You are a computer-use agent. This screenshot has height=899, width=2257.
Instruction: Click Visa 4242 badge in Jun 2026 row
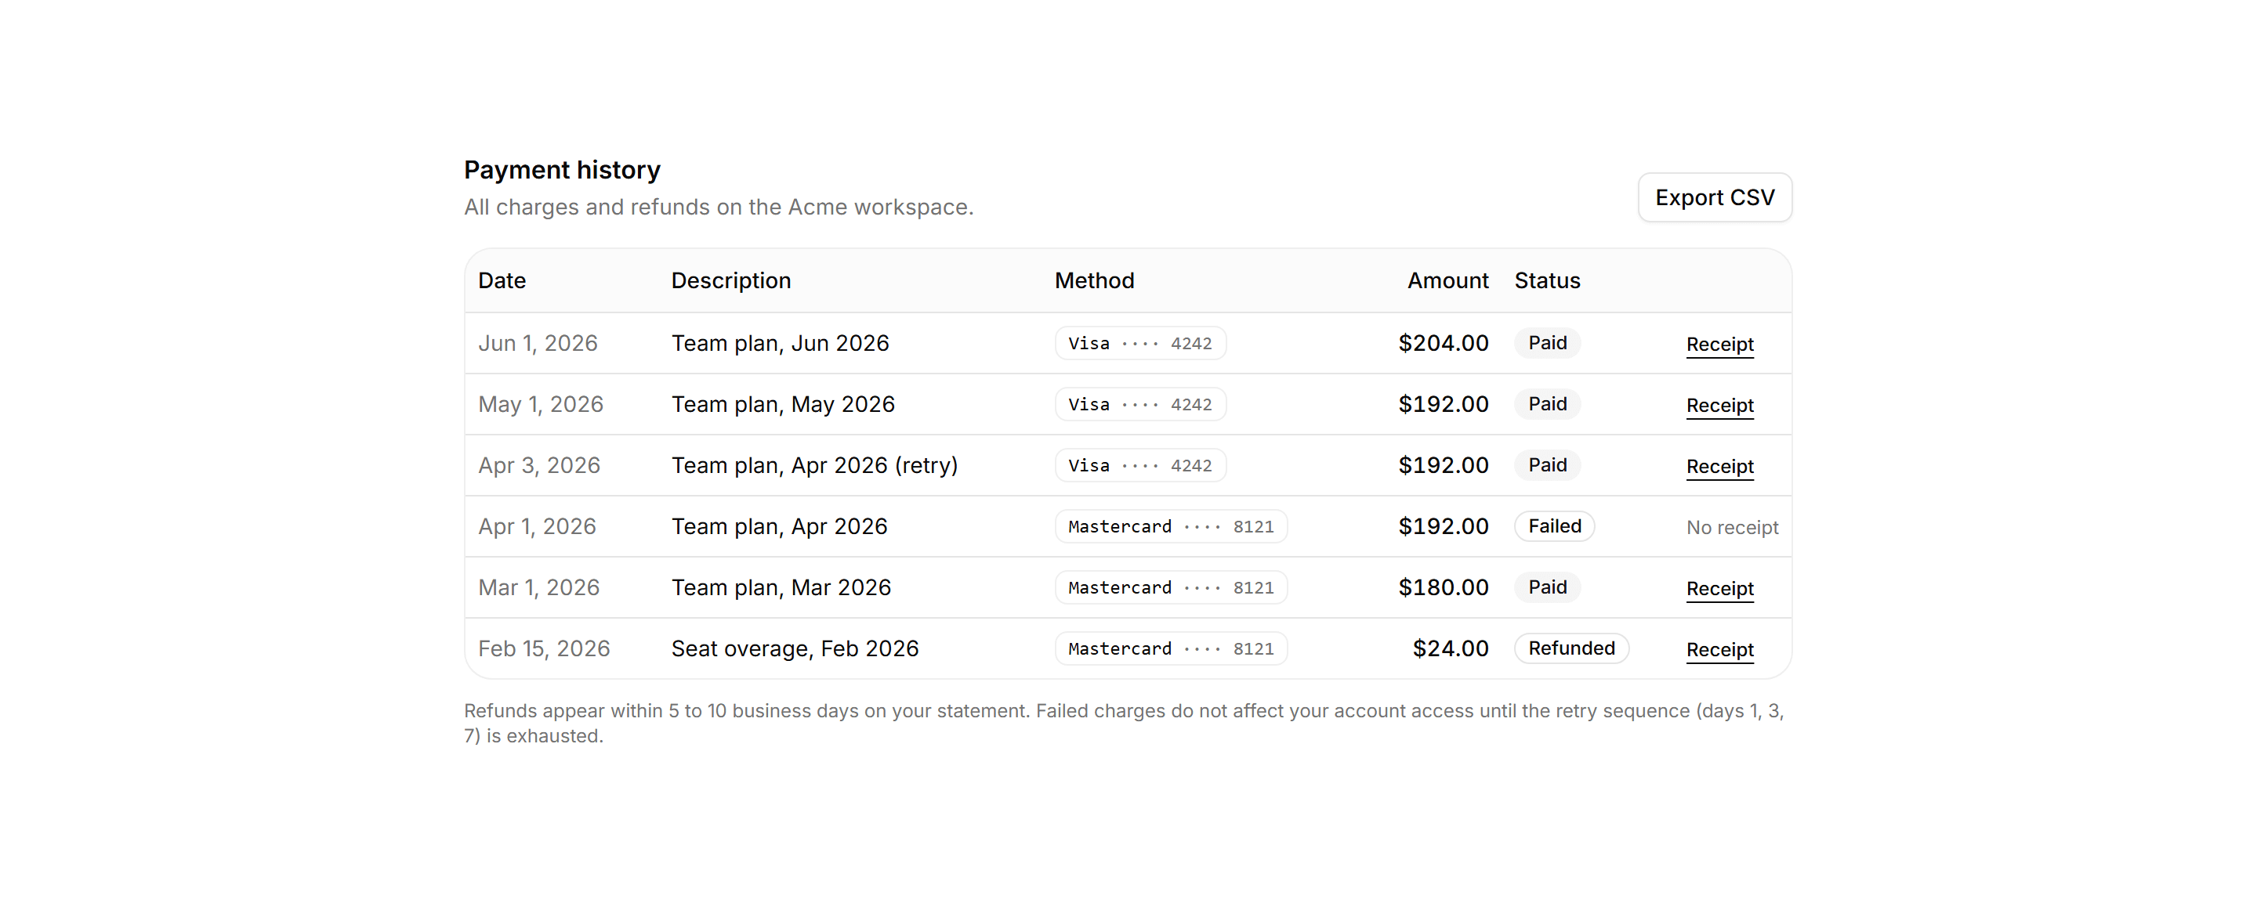click(1140, 343)
